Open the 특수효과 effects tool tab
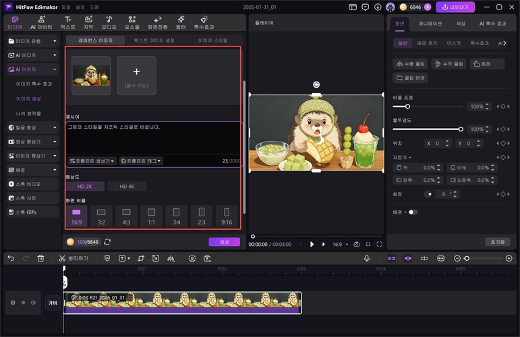This screenshot has height=337, width=520. [x=204, y=22]
